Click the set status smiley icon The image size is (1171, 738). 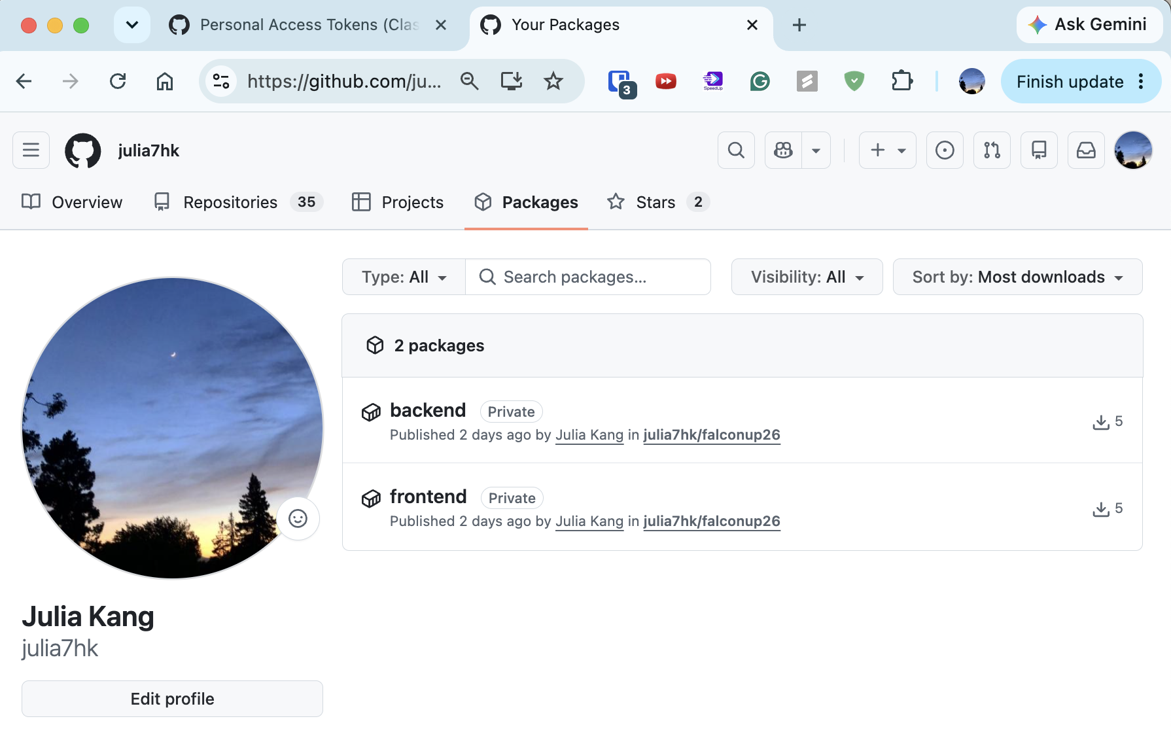click(x=298, y=519)
